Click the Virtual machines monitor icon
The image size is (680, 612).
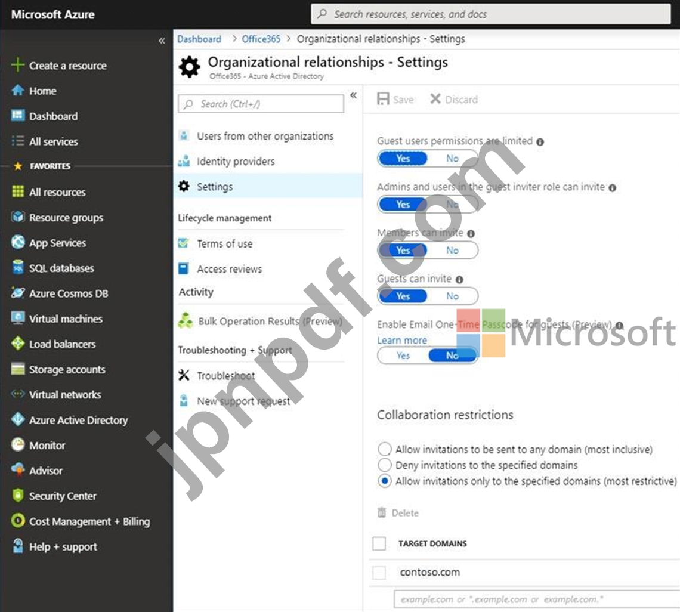18,318
